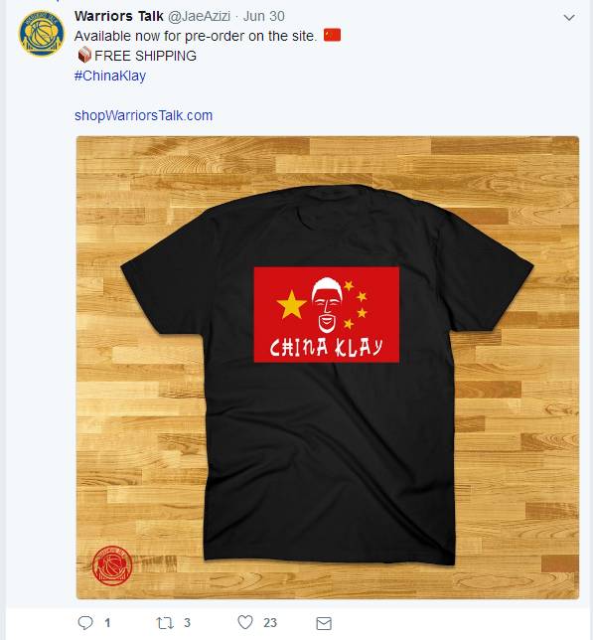The image size is (593, 640).
Task: Click the red watermark logo on photo
Action: [112, 565]
